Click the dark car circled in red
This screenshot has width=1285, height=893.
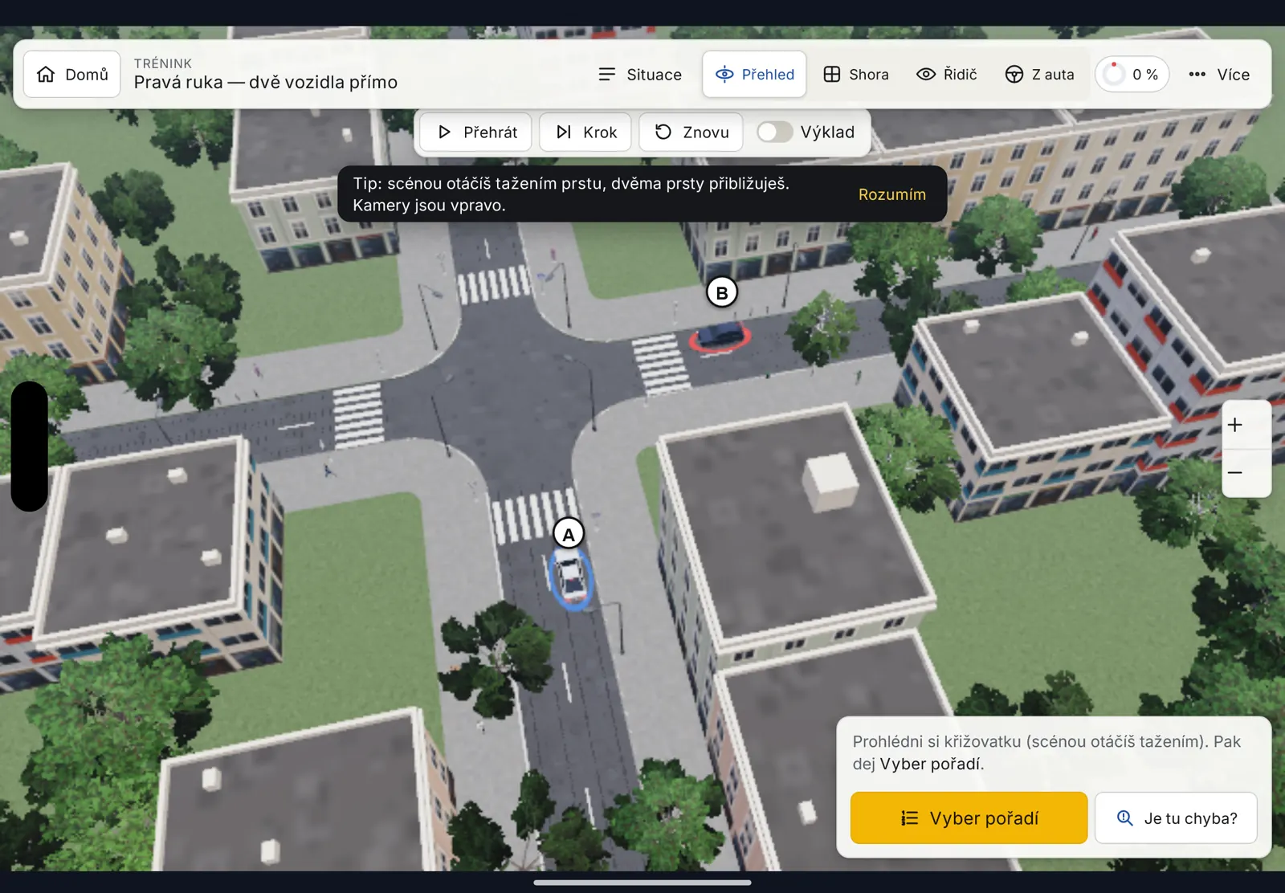pyautogui.click(x=720, y=335)
